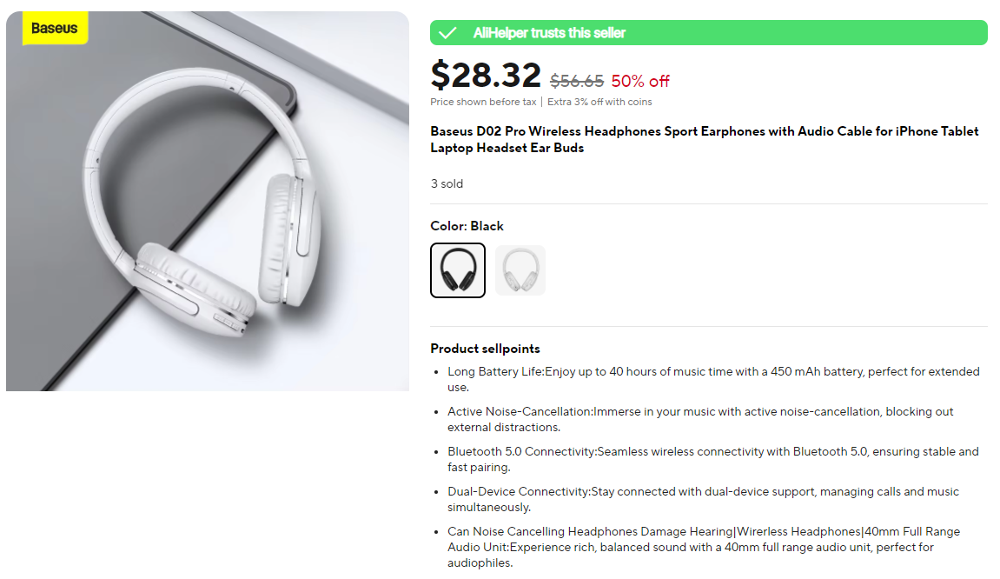Click the Baseus brand logo badge
Screen dimensions: 1000x579
pos(54,28)
